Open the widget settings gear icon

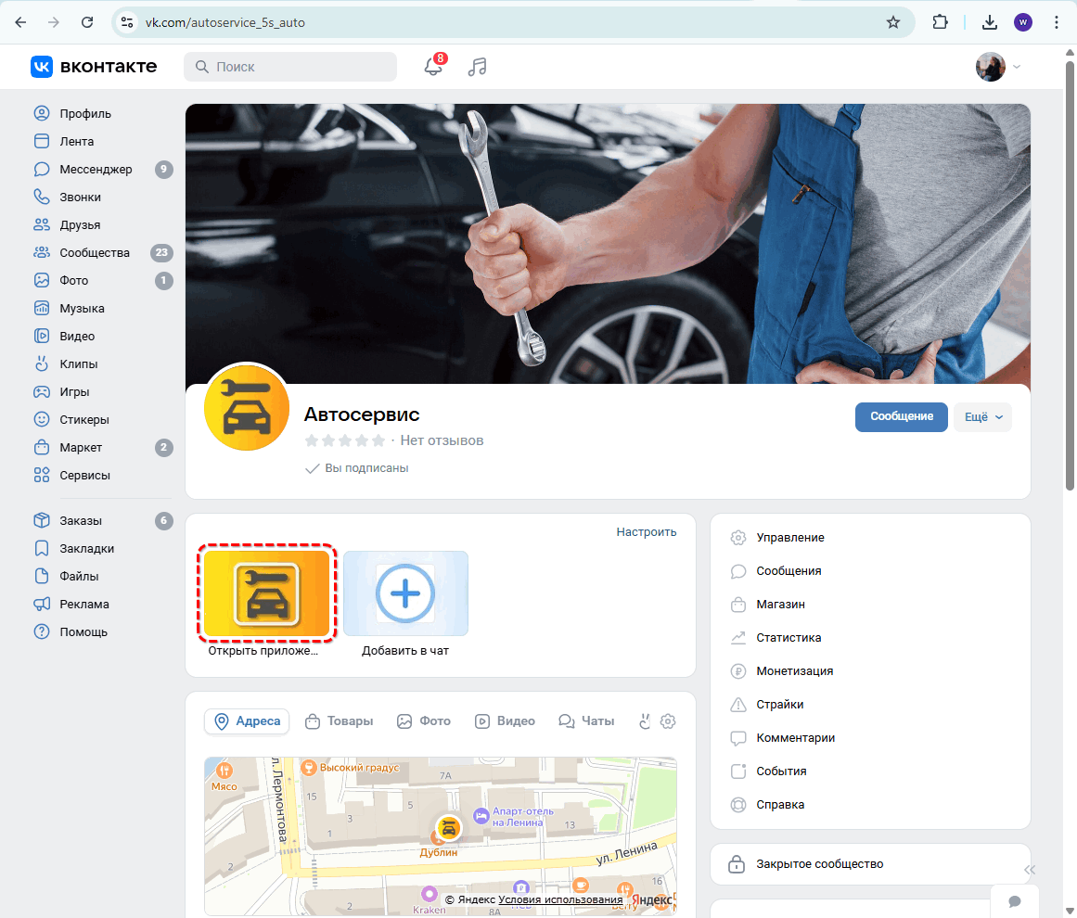click(668, 721)
